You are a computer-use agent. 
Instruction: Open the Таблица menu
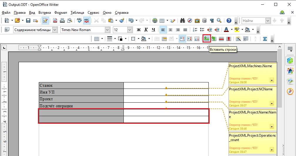[x=77, y=13]
